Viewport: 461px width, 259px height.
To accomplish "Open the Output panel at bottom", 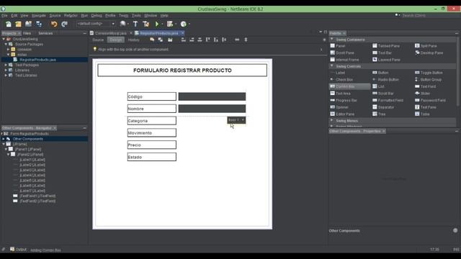I will click(18, 250).
